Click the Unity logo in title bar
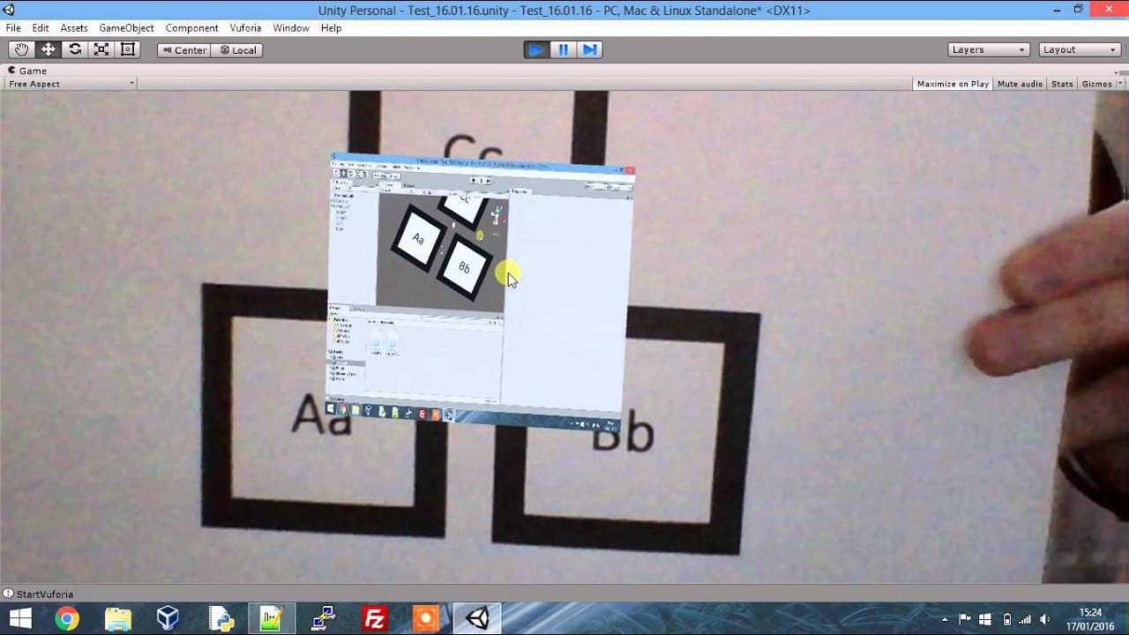The image size is (1129, 635). [9, 10]
